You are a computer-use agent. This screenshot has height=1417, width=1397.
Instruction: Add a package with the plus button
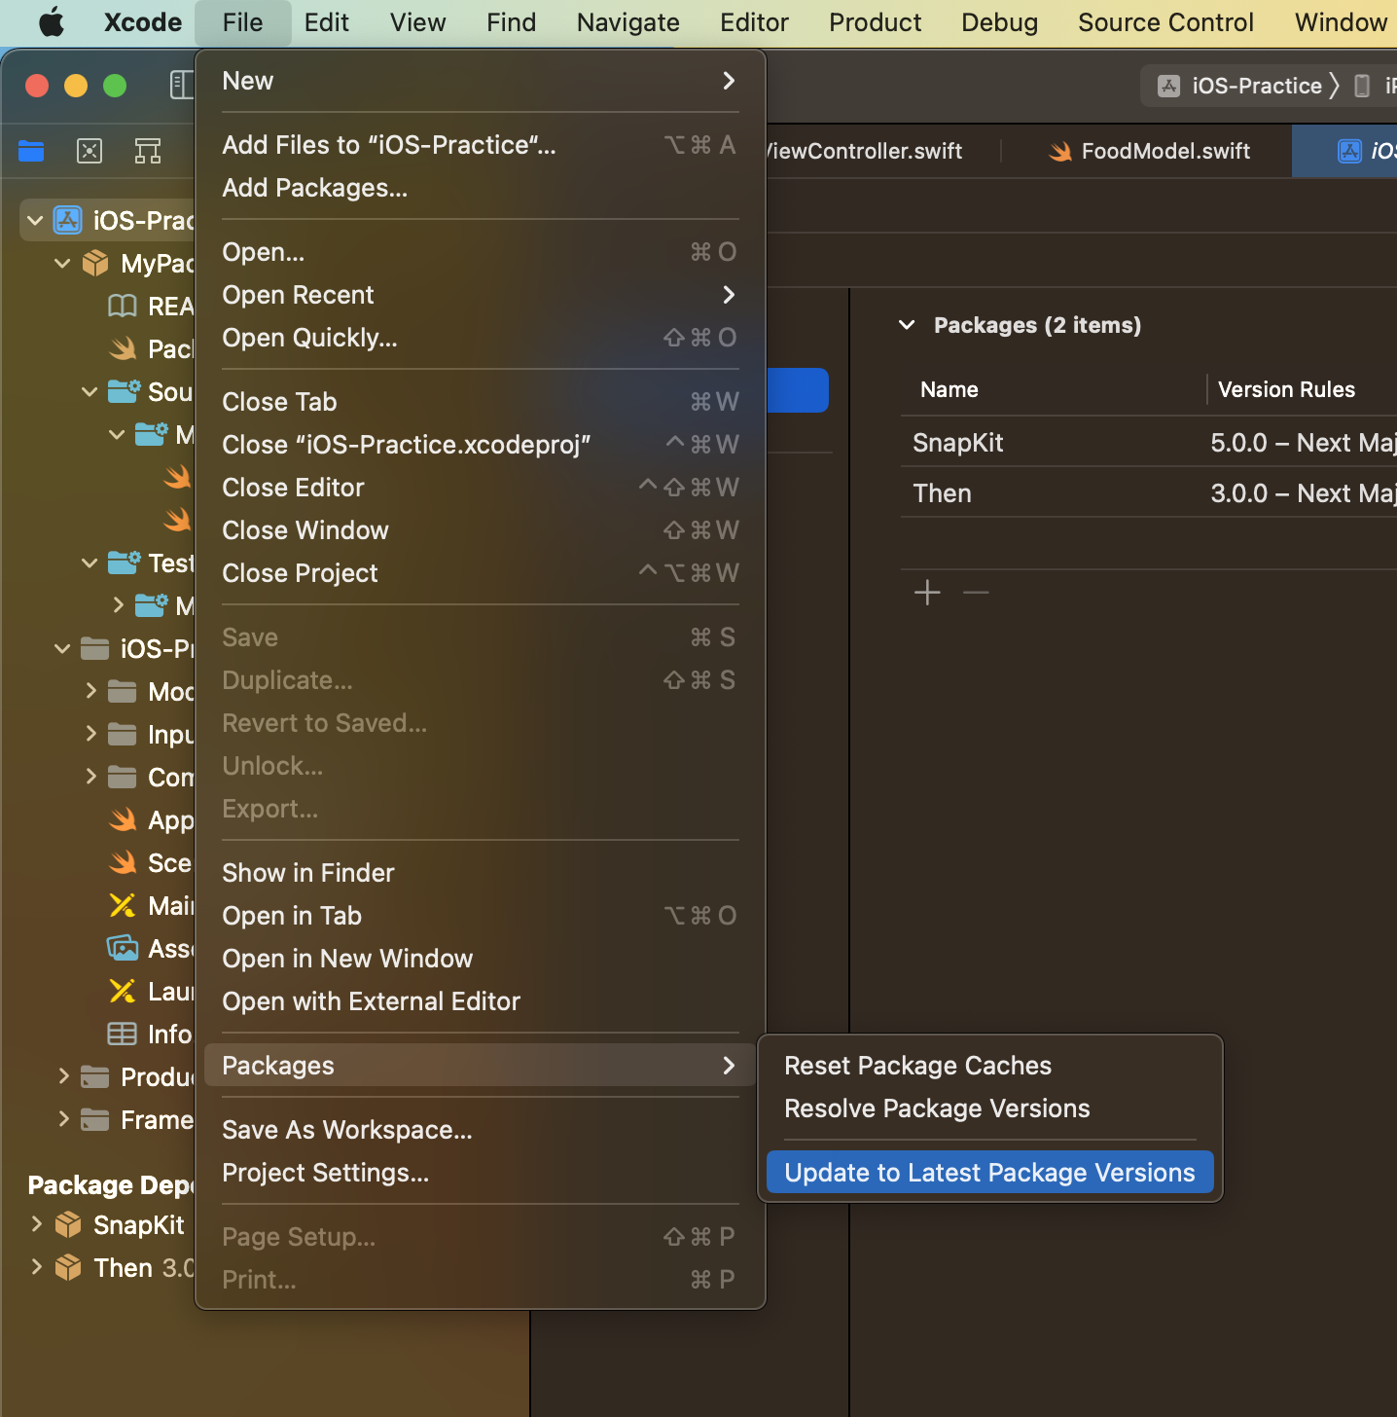pos(928,592)
